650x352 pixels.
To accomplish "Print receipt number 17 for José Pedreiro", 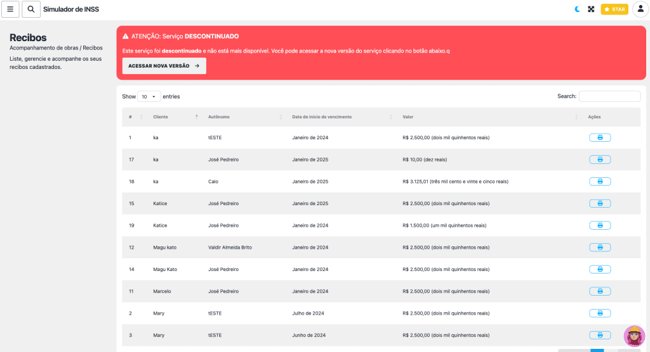I will pos(600,160).
